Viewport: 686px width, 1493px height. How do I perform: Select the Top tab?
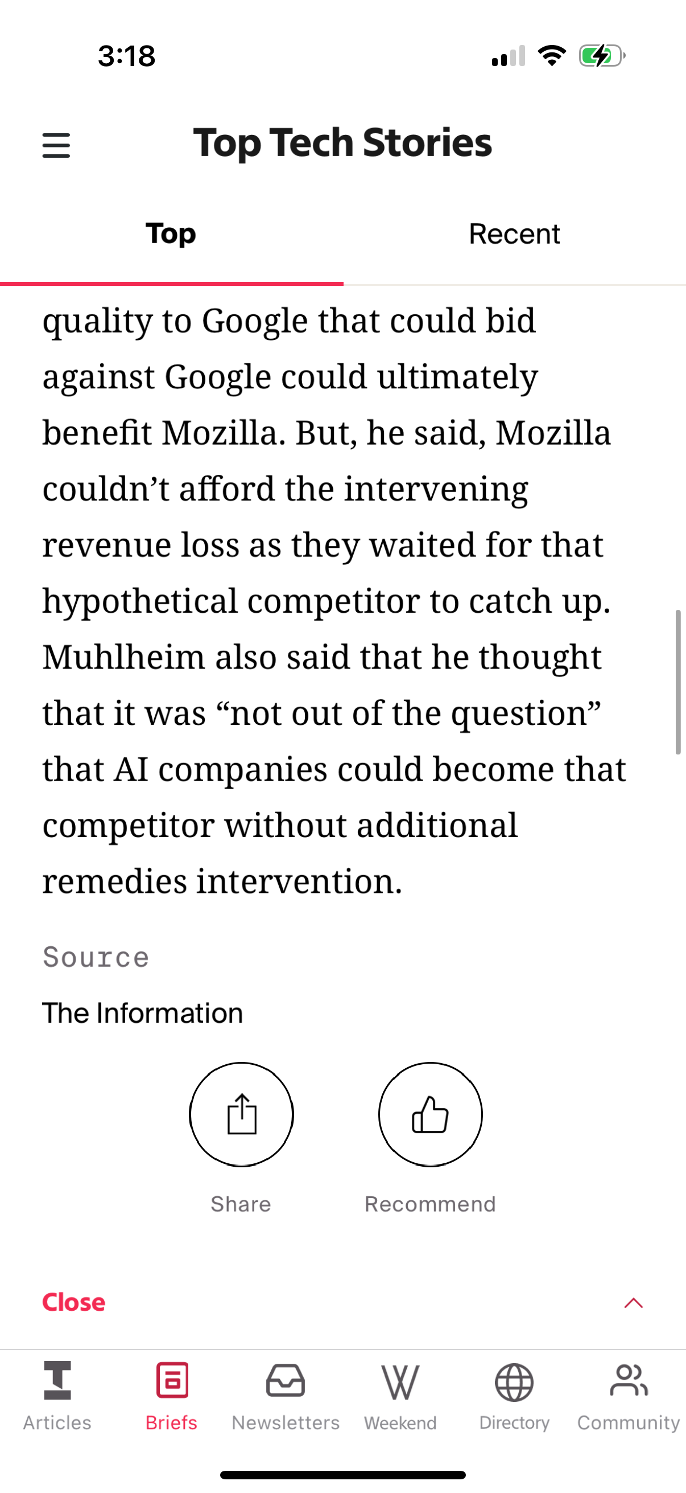(171, 234)
